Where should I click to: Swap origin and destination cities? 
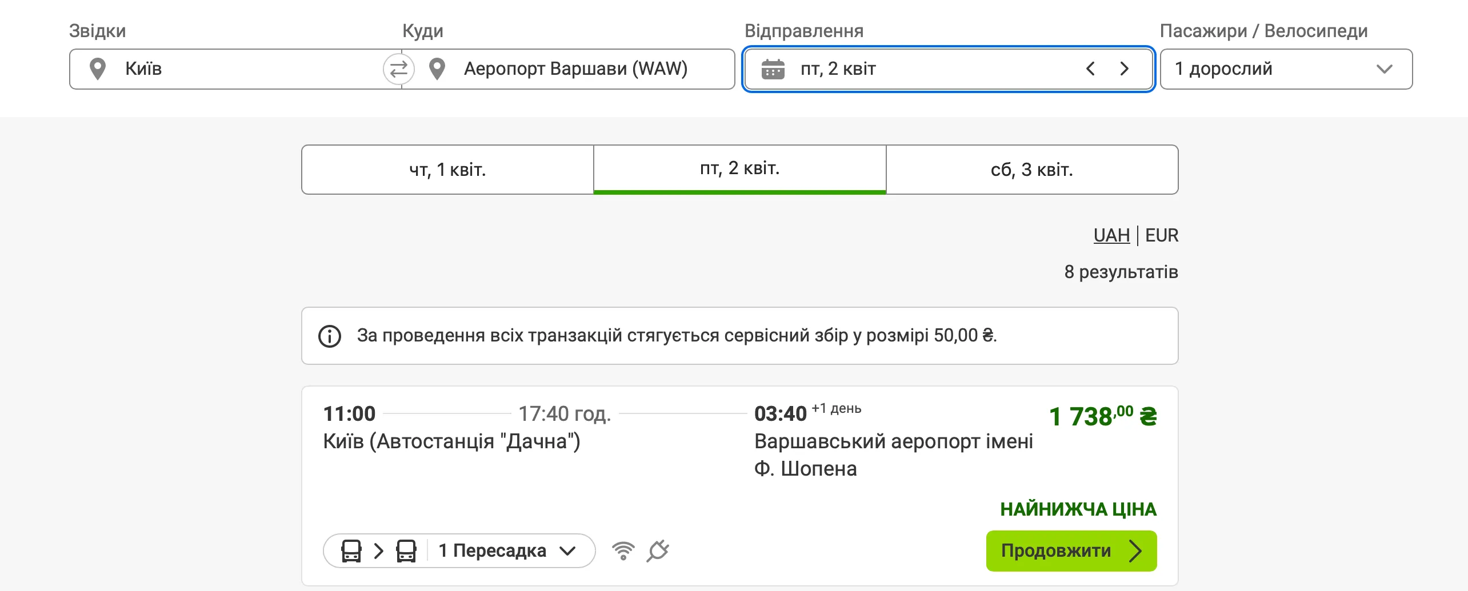398,69
